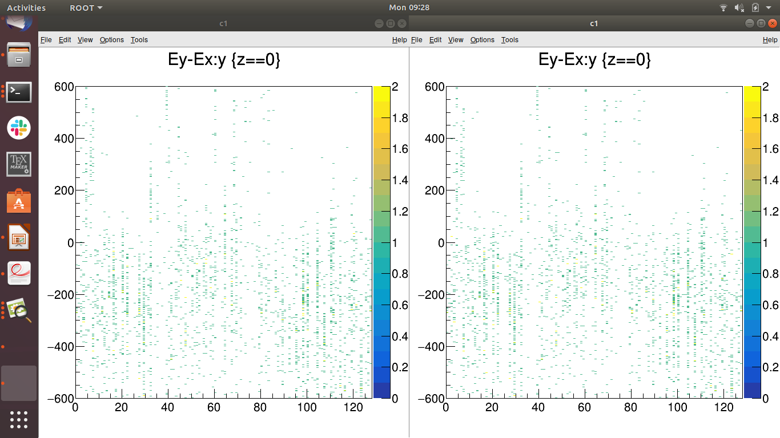Click the yellow top of left color palette

pos(381,94)
